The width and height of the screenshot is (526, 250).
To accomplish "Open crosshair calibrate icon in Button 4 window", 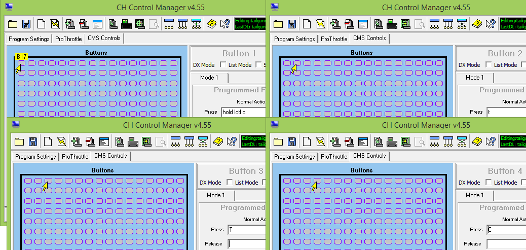I will (405, 141).
